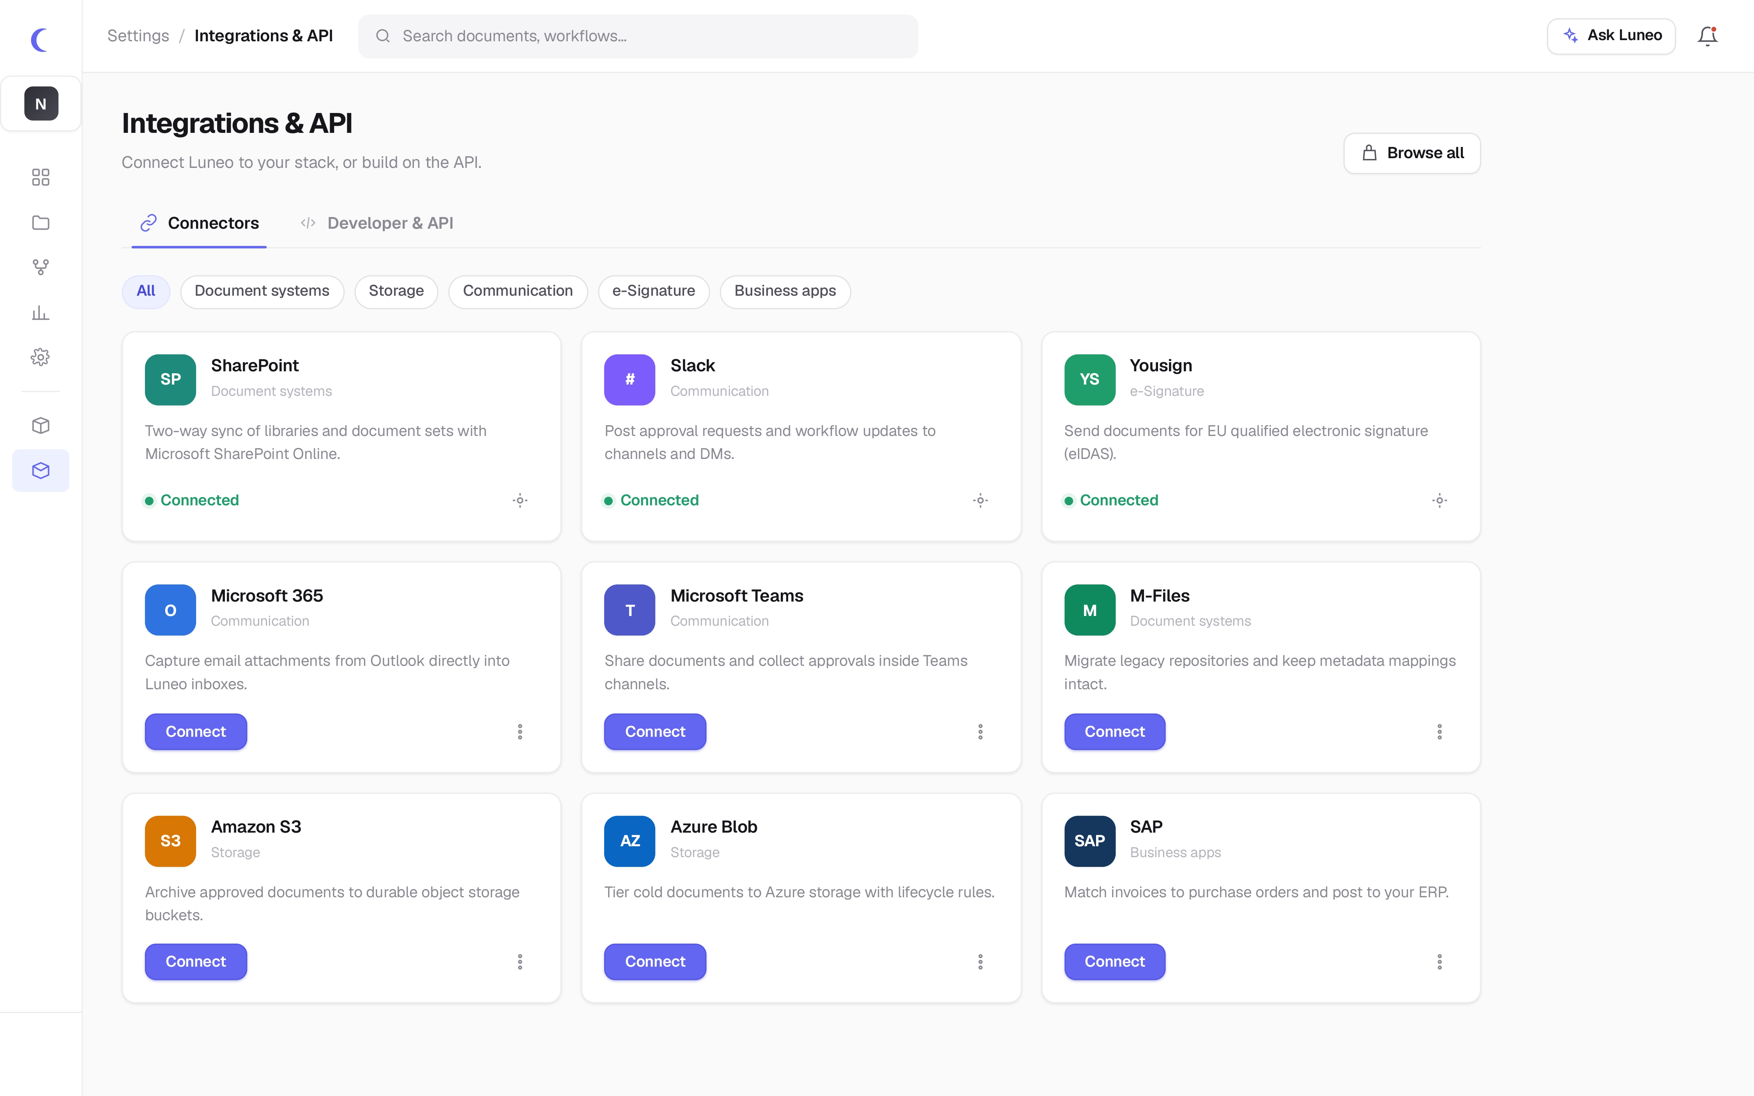Image resolution: width=1754 pixels, height=1096 pixels.
Task: Click the Yousign YS logo tile
Action: click(x=1089, y=379)
